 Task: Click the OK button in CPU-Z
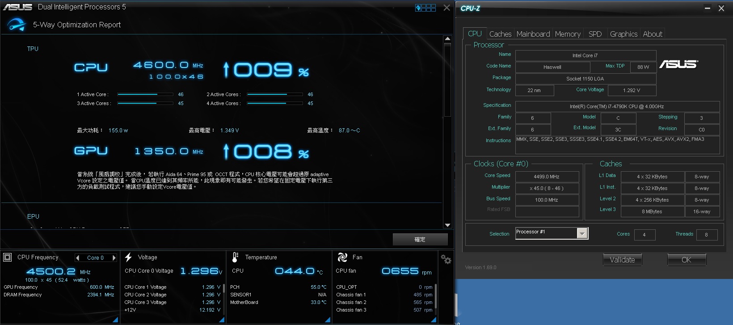[687, 260]
